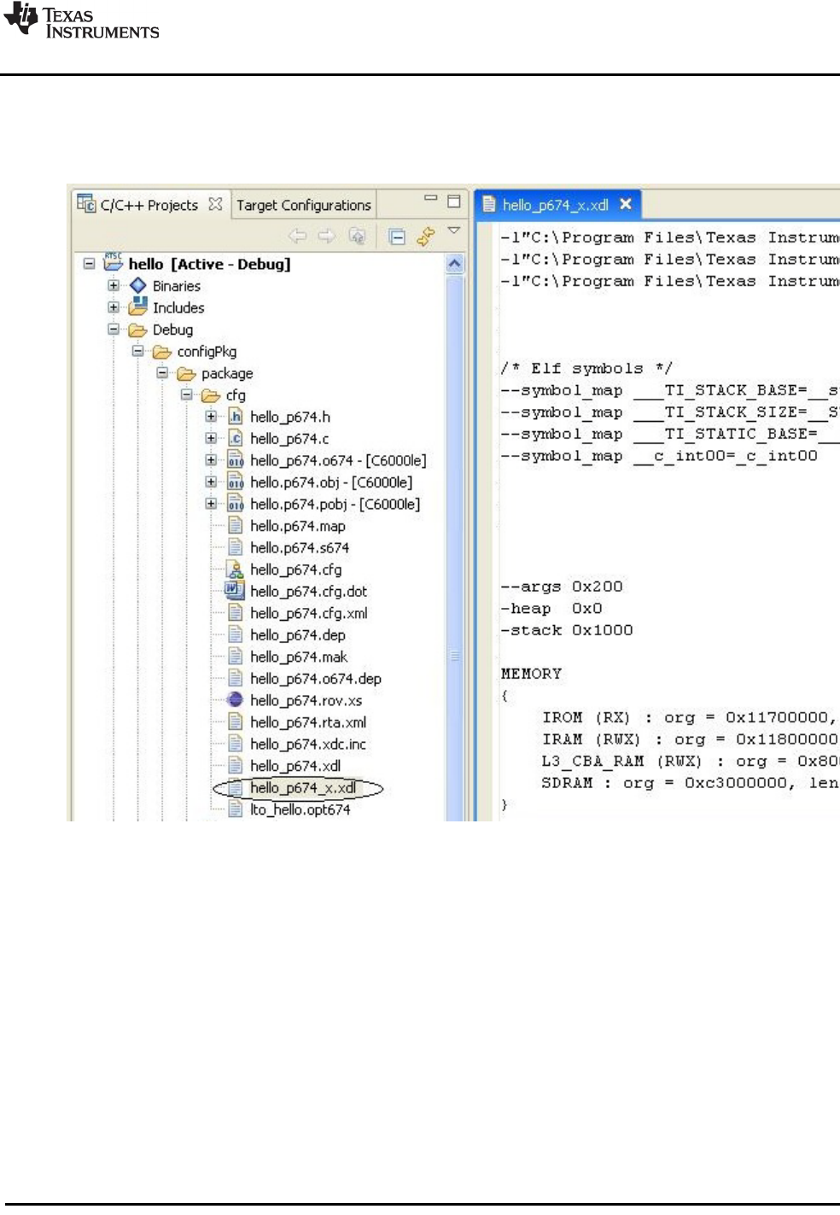Click binary icon of hello_p674.o674
Image resolution: width=840 pixels, height=1215 pixels.
click(236, 460)
